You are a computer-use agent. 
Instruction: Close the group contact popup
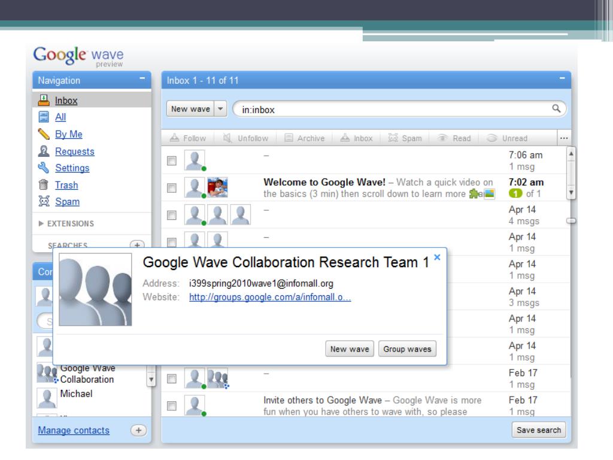pos(437,257)
